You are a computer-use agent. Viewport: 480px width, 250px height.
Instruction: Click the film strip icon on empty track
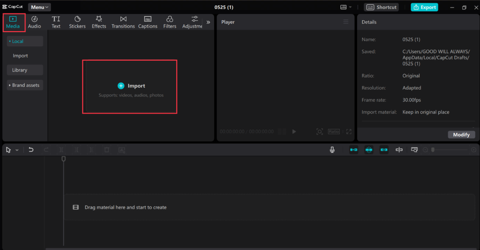(75, 207)
